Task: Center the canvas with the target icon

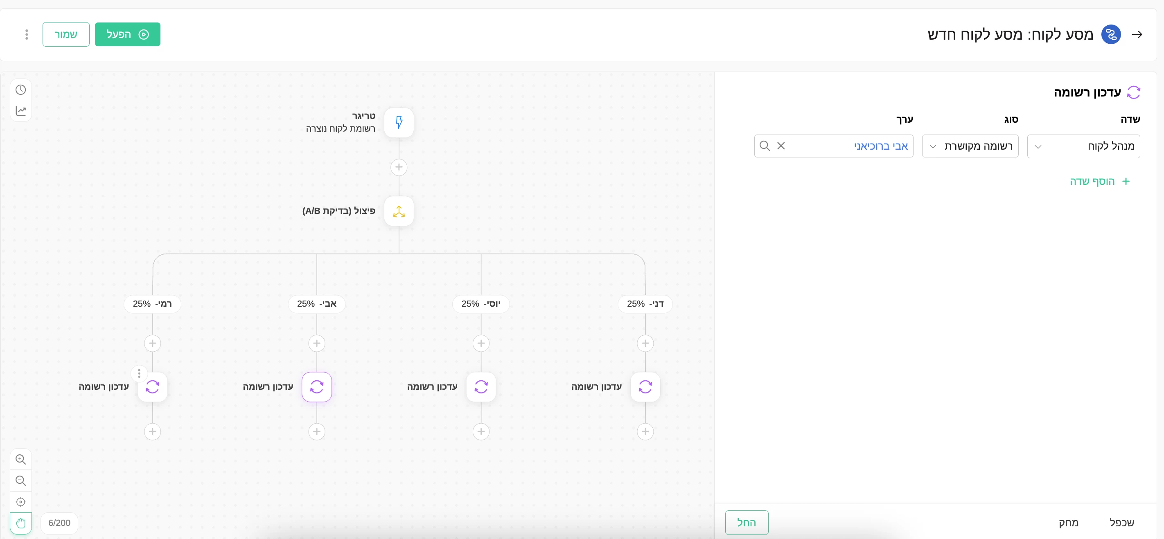Action: click(x=21, y=501)
